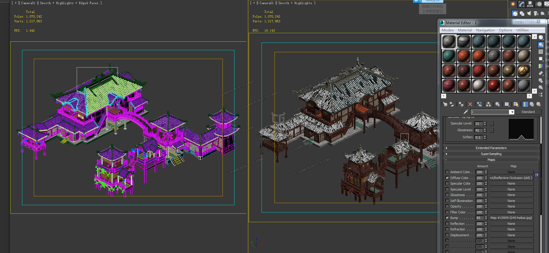The image size is (549, 253).
Task: Disable the Diffuse Color map checkbox
Action: pyautogui.click(x=447, y=178)
